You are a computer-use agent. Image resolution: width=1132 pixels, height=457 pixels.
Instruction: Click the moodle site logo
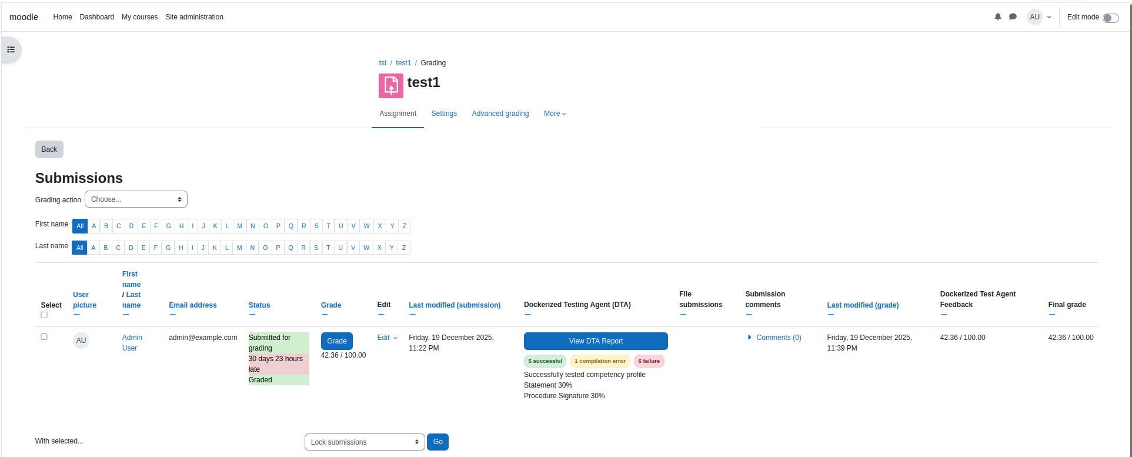pyautogui.click(x=24, y=17)
